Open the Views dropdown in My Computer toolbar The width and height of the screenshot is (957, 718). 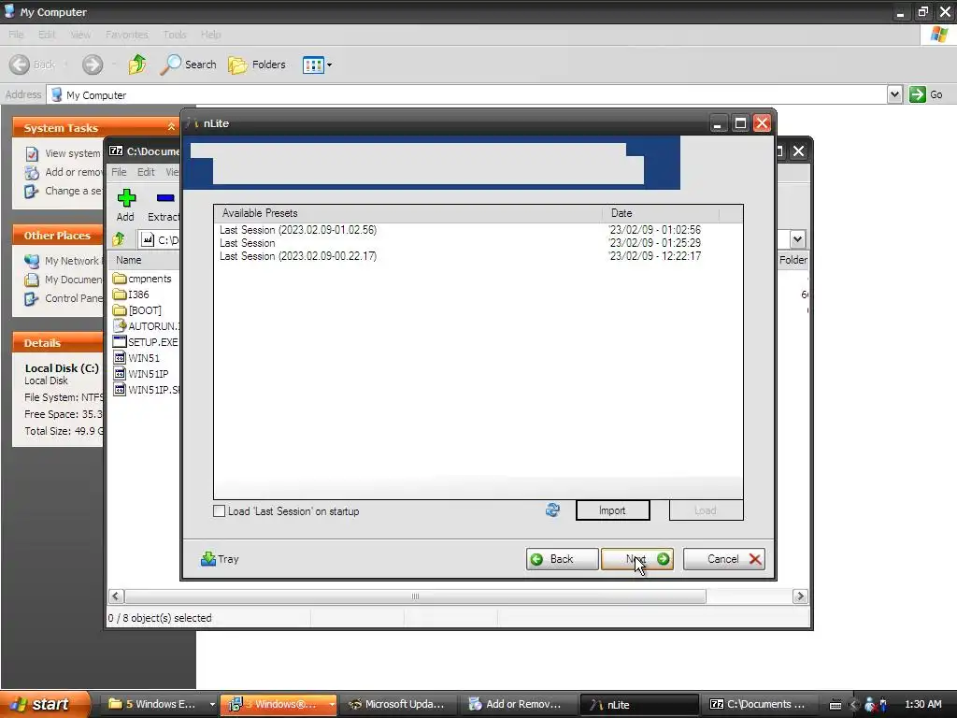(330, 65)
